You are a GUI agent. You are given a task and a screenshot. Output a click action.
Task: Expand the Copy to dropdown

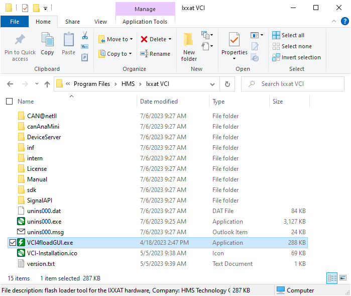pyautogui.click(x=130, y=54)
